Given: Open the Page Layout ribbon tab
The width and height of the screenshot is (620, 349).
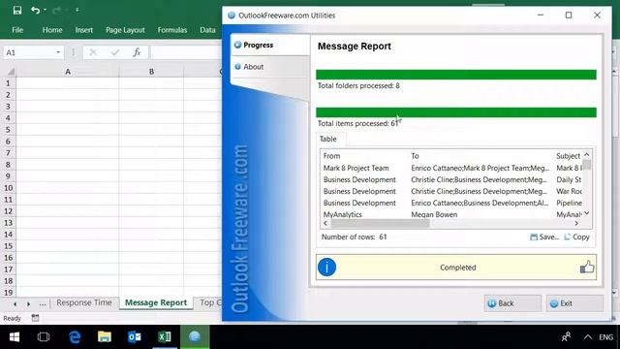Looking at the screenshot, I should [x=125, y=30].
